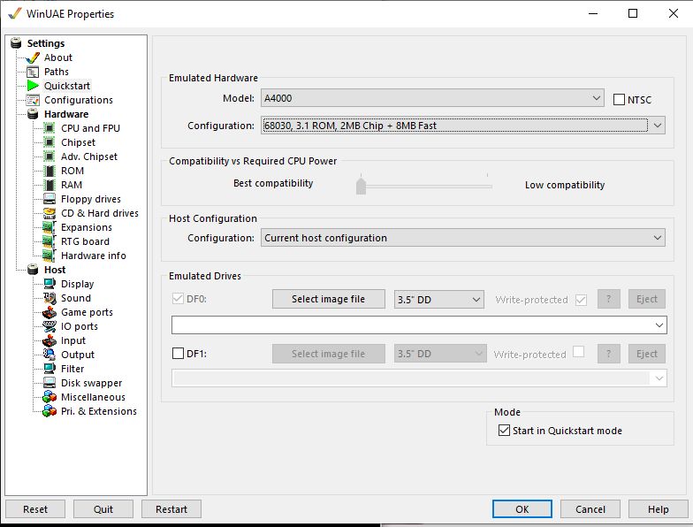Click the Floppy drives icon in tree

(49, 199)
